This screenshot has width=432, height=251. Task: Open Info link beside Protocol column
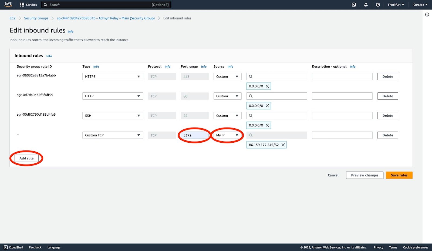[x=167, y=66]
